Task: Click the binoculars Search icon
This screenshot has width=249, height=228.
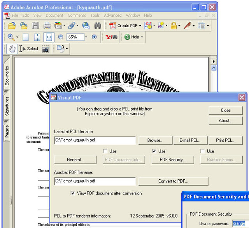Action: click(x=97, y=26)
